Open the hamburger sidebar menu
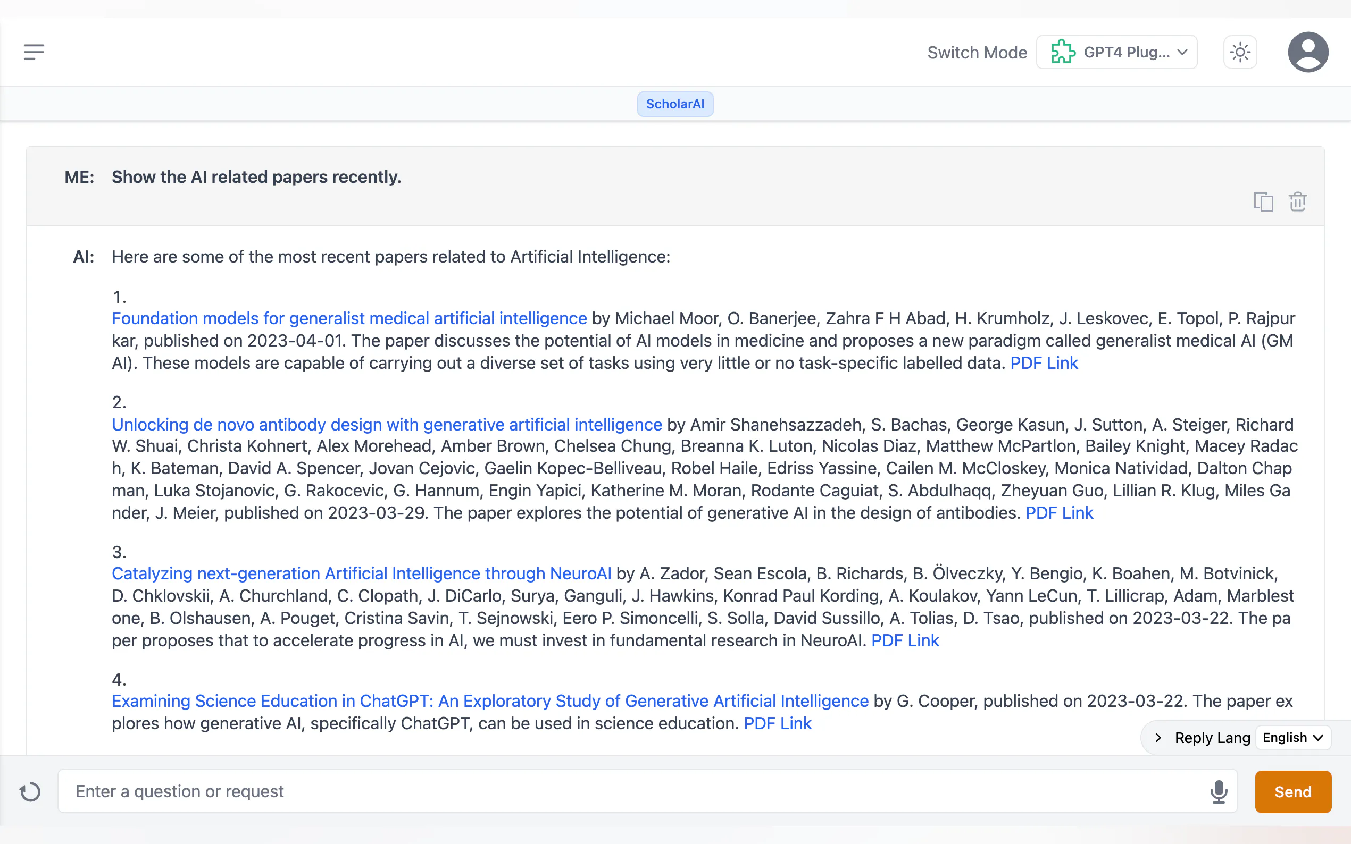Image resolution: width=1351 pixels, height=844 pixels. click(34, 52)
